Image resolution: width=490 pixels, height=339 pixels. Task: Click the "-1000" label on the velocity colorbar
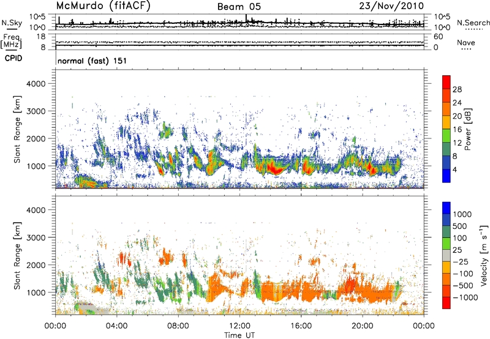[466, 297]
